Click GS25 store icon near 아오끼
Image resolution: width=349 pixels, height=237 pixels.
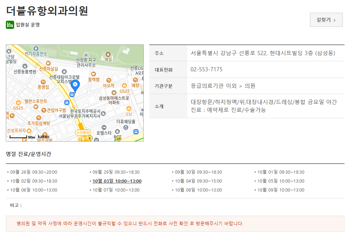click(124, 86)
